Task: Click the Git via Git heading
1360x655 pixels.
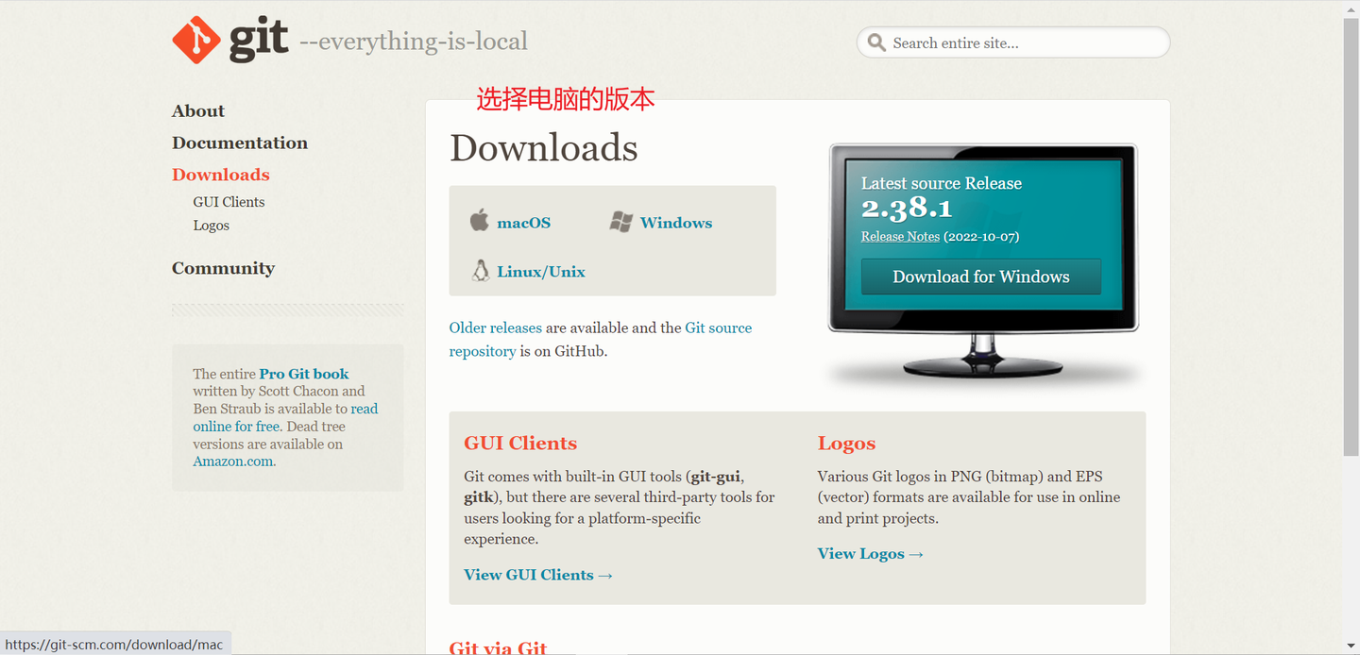Action: (498, 647)
